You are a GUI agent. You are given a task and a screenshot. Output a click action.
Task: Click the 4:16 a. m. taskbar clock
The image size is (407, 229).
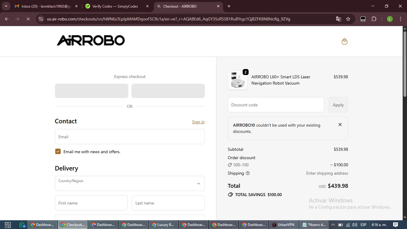(x=379, y=225)
